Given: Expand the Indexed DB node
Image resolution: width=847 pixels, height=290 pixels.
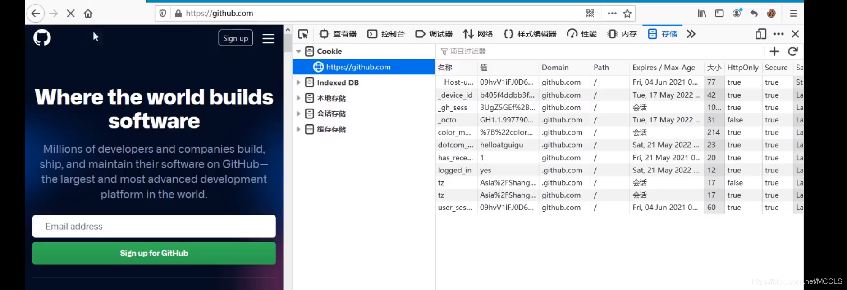Looking at the screenshot, I should point(298,82).
